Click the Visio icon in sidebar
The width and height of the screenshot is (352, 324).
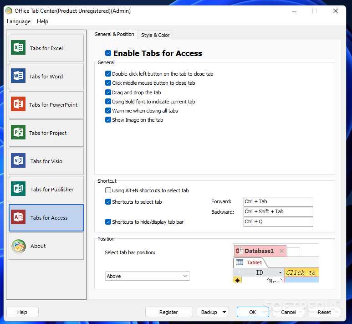pos(18,160)
